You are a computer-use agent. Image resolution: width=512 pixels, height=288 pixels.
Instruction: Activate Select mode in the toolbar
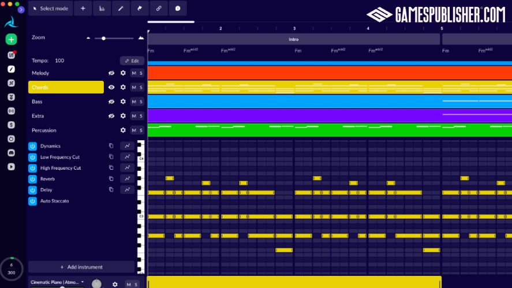51,9
